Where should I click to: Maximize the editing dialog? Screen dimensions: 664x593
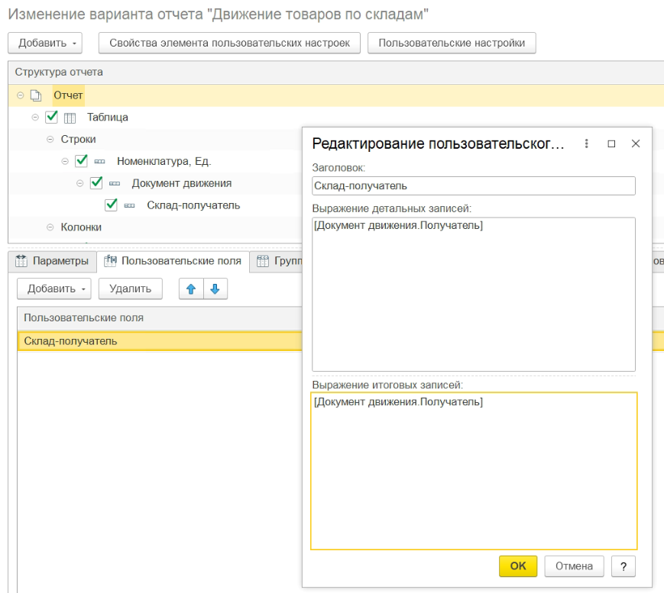(611, 143)
